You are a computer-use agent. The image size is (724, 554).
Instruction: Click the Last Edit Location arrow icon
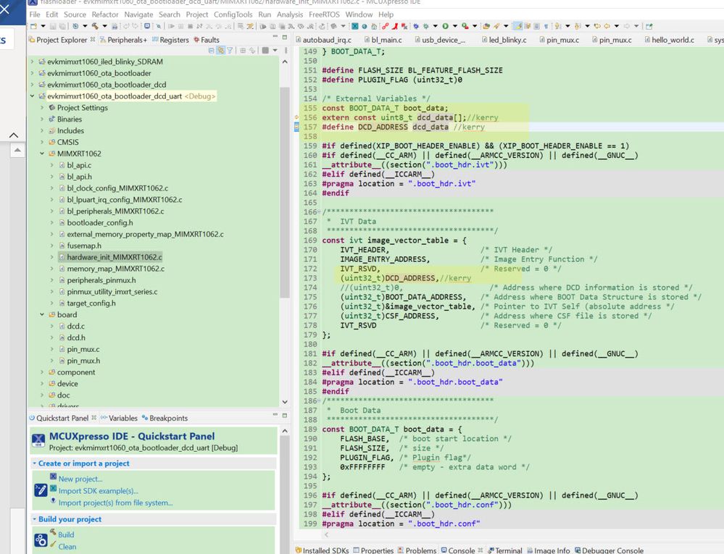coord(597,26)
